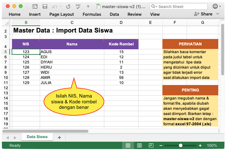This screenshot has width=227, height=152.
Task: Click the master-siswa-v2 document title icon
Action: click(98, 6)
